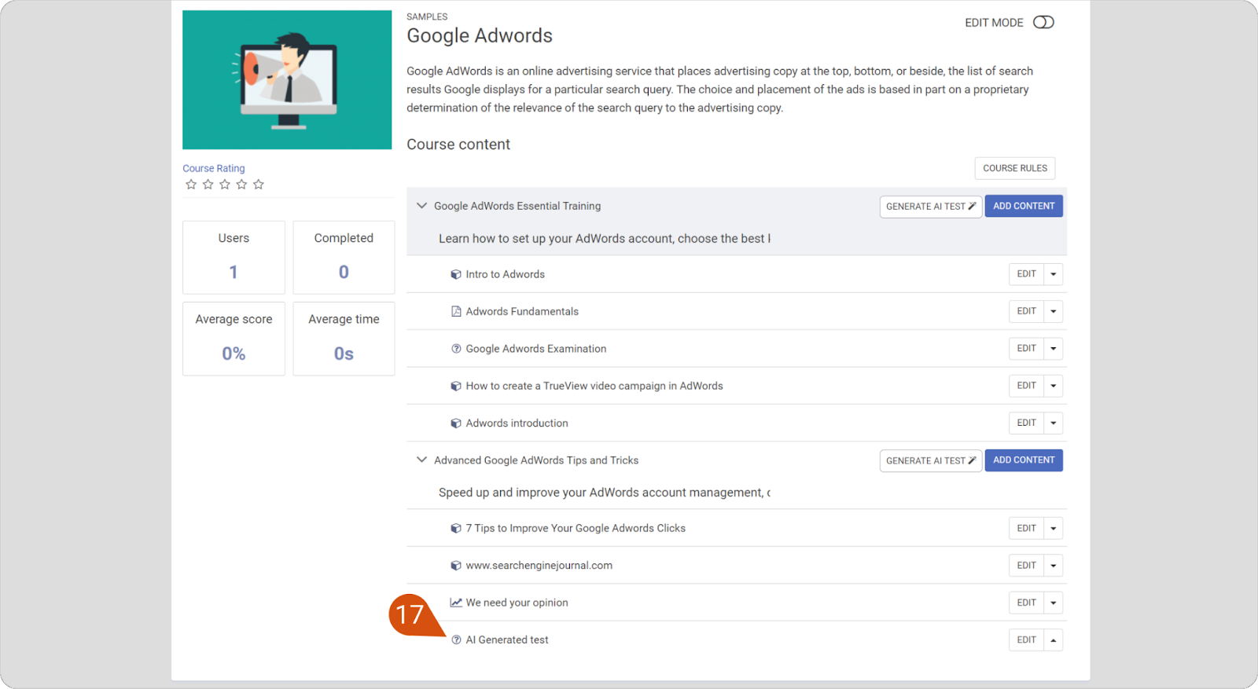Collapse Advanced Google AdWords Tips and Tricks section

(x=421, y=460)
